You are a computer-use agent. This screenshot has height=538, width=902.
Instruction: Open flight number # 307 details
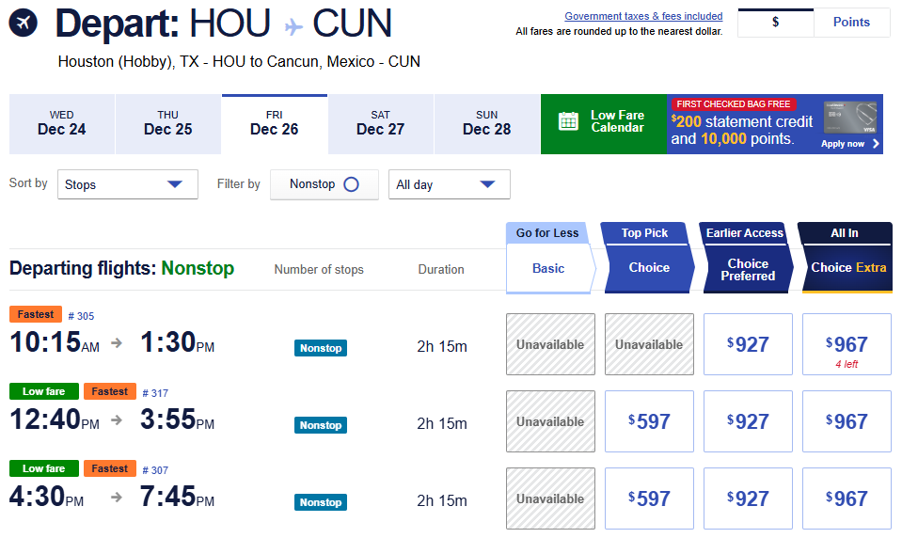click(155, 470)
